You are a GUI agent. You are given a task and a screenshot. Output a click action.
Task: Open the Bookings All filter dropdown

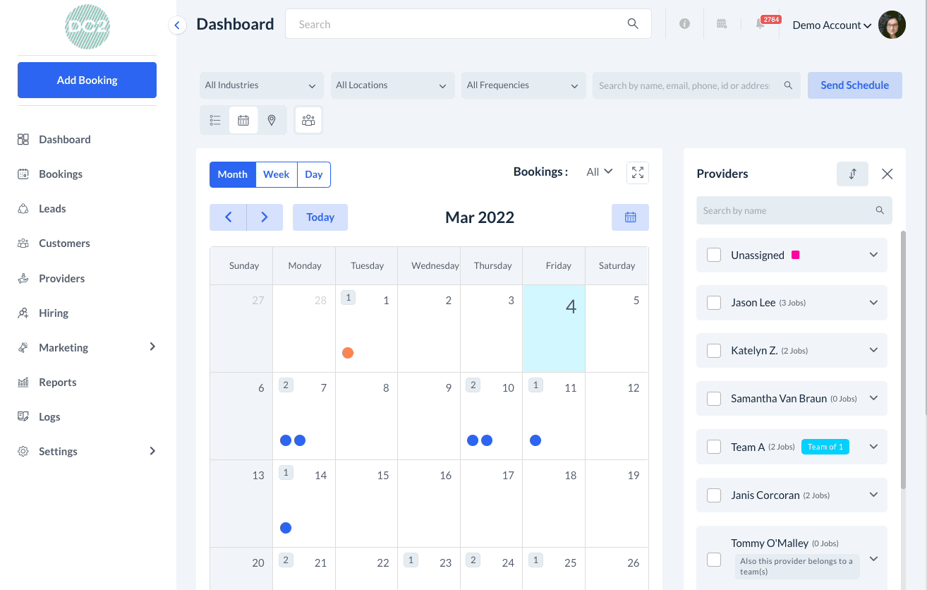[x=600, y=171]
